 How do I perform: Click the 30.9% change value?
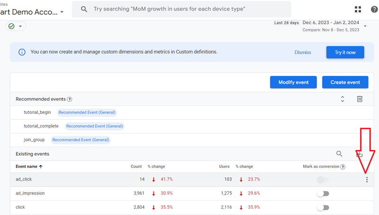pyautogui.click(x=167, y=193)
